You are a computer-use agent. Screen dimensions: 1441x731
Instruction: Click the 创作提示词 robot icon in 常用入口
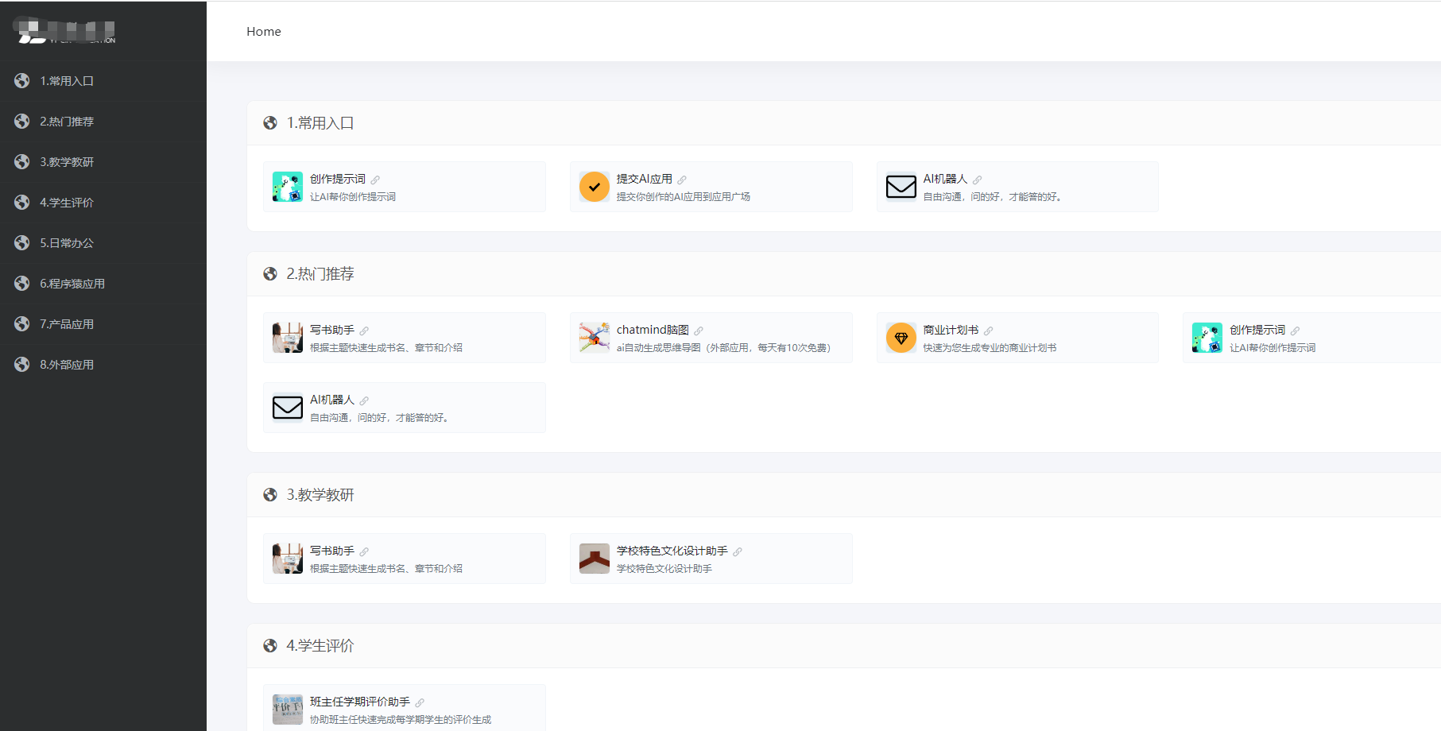pos(287,187)
